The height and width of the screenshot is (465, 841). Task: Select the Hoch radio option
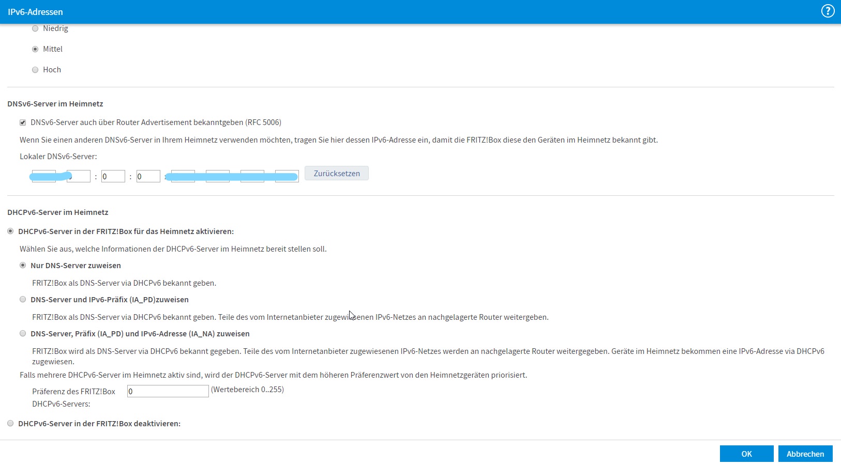[x=35, y=70]
